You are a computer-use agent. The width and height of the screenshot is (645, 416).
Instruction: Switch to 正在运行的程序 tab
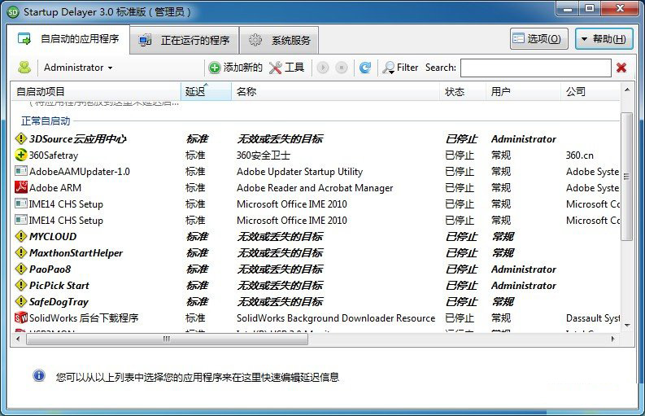185,41
